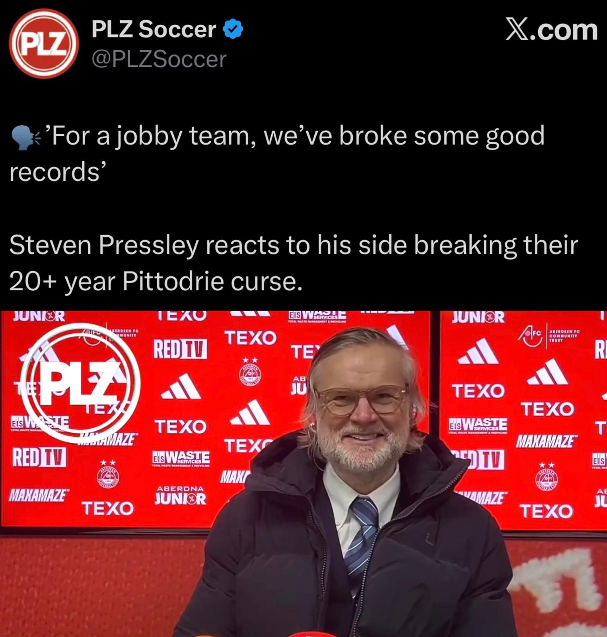Click the RED TV logo lower-left
The image size is (607, 637).
pyautogui.click(x=39, y=457)
